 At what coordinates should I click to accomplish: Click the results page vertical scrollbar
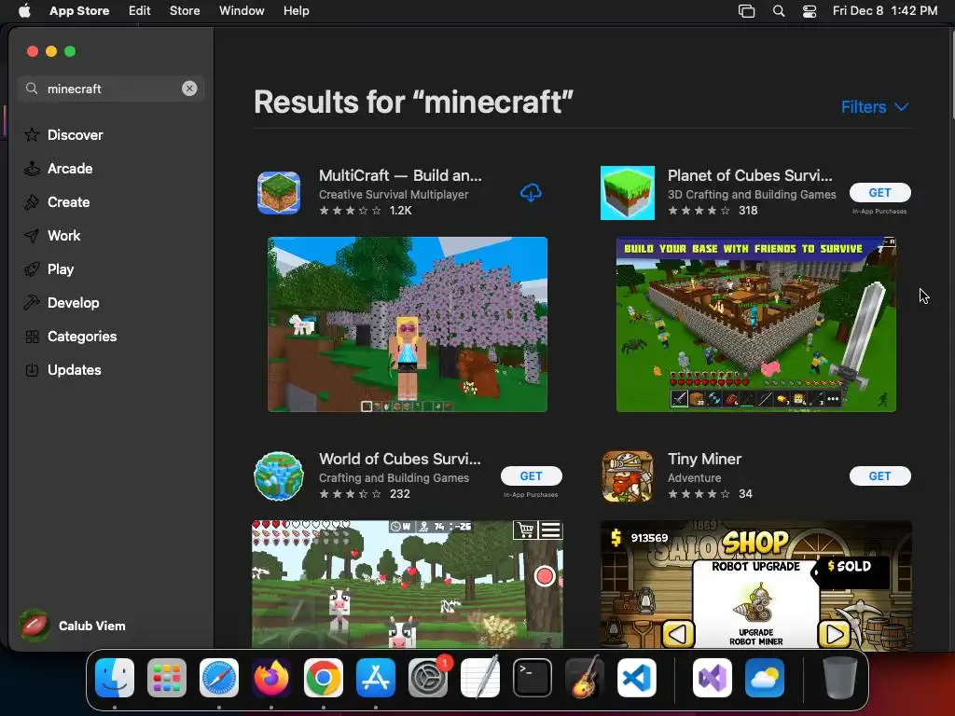[951, 76]
